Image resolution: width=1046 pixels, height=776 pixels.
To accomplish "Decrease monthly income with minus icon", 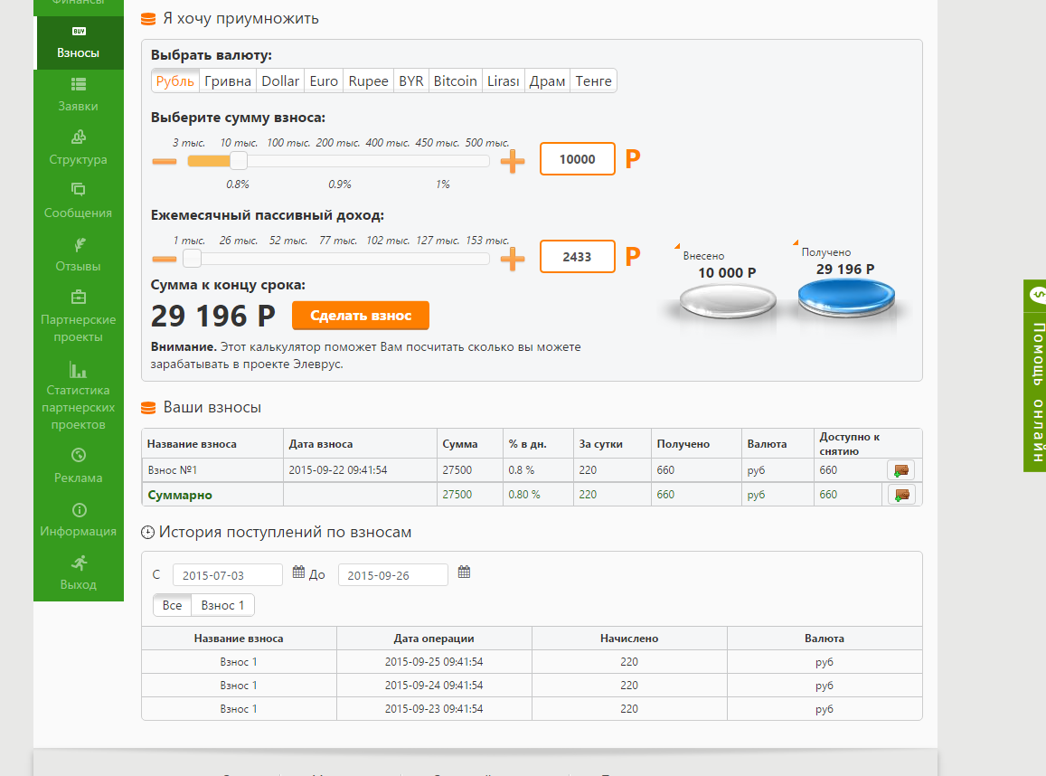I will 165,259.
